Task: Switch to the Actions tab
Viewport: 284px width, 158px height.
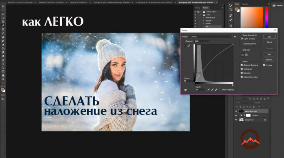Action: tap(206, 8)
